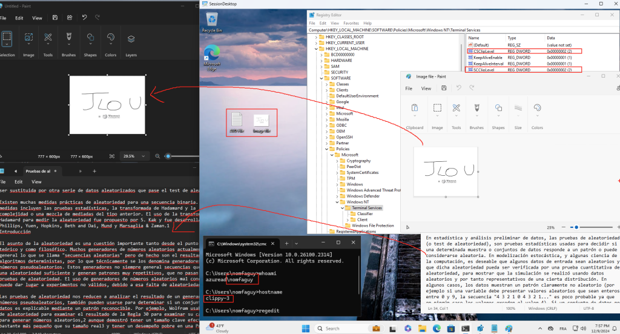Click the zoom slider in Image file Paint

[576, 227]
